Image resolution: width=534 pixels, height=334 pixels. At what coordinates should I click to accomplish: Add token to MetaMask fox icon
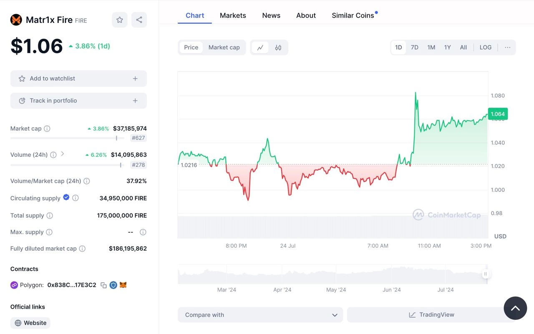123,285
